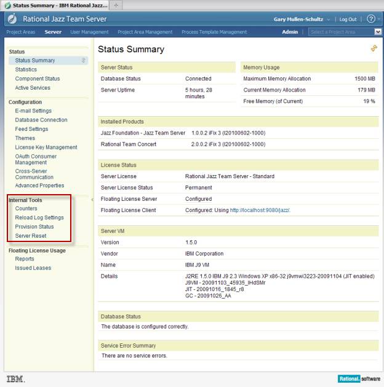Open Process Template Management
Viewport: 384px width, 387px height.
(x=214, y=32)
